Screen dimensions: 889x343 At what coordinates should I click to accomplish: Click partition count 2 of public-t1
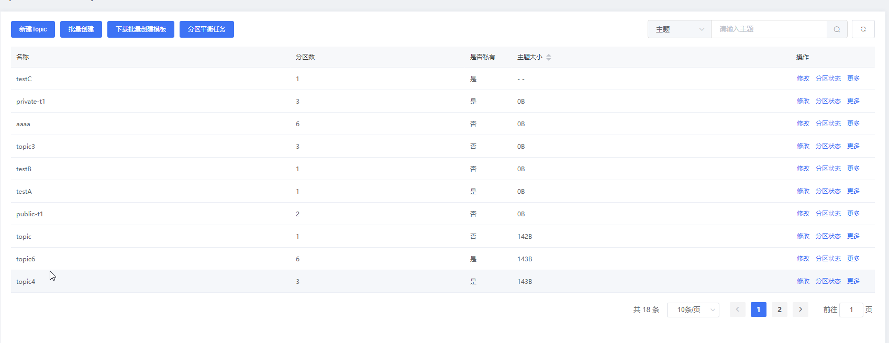[297, 214]
